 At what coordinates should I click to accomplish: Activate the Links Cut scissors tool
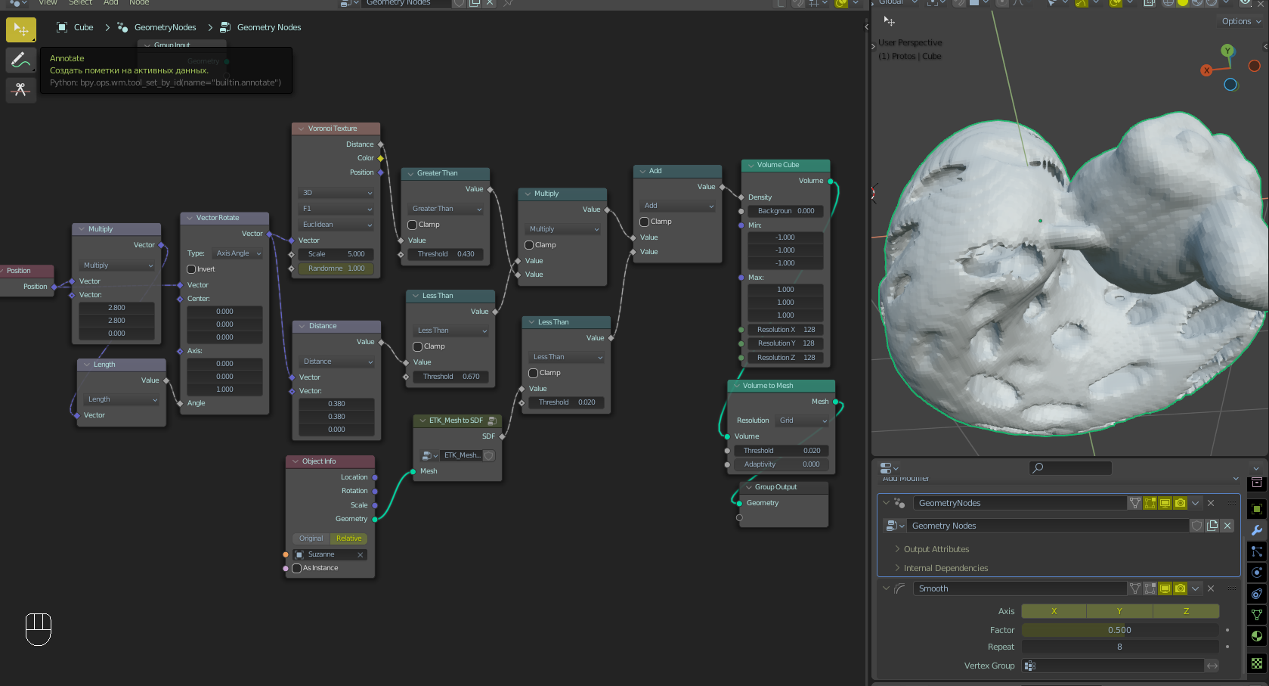(x=20, y=90)
